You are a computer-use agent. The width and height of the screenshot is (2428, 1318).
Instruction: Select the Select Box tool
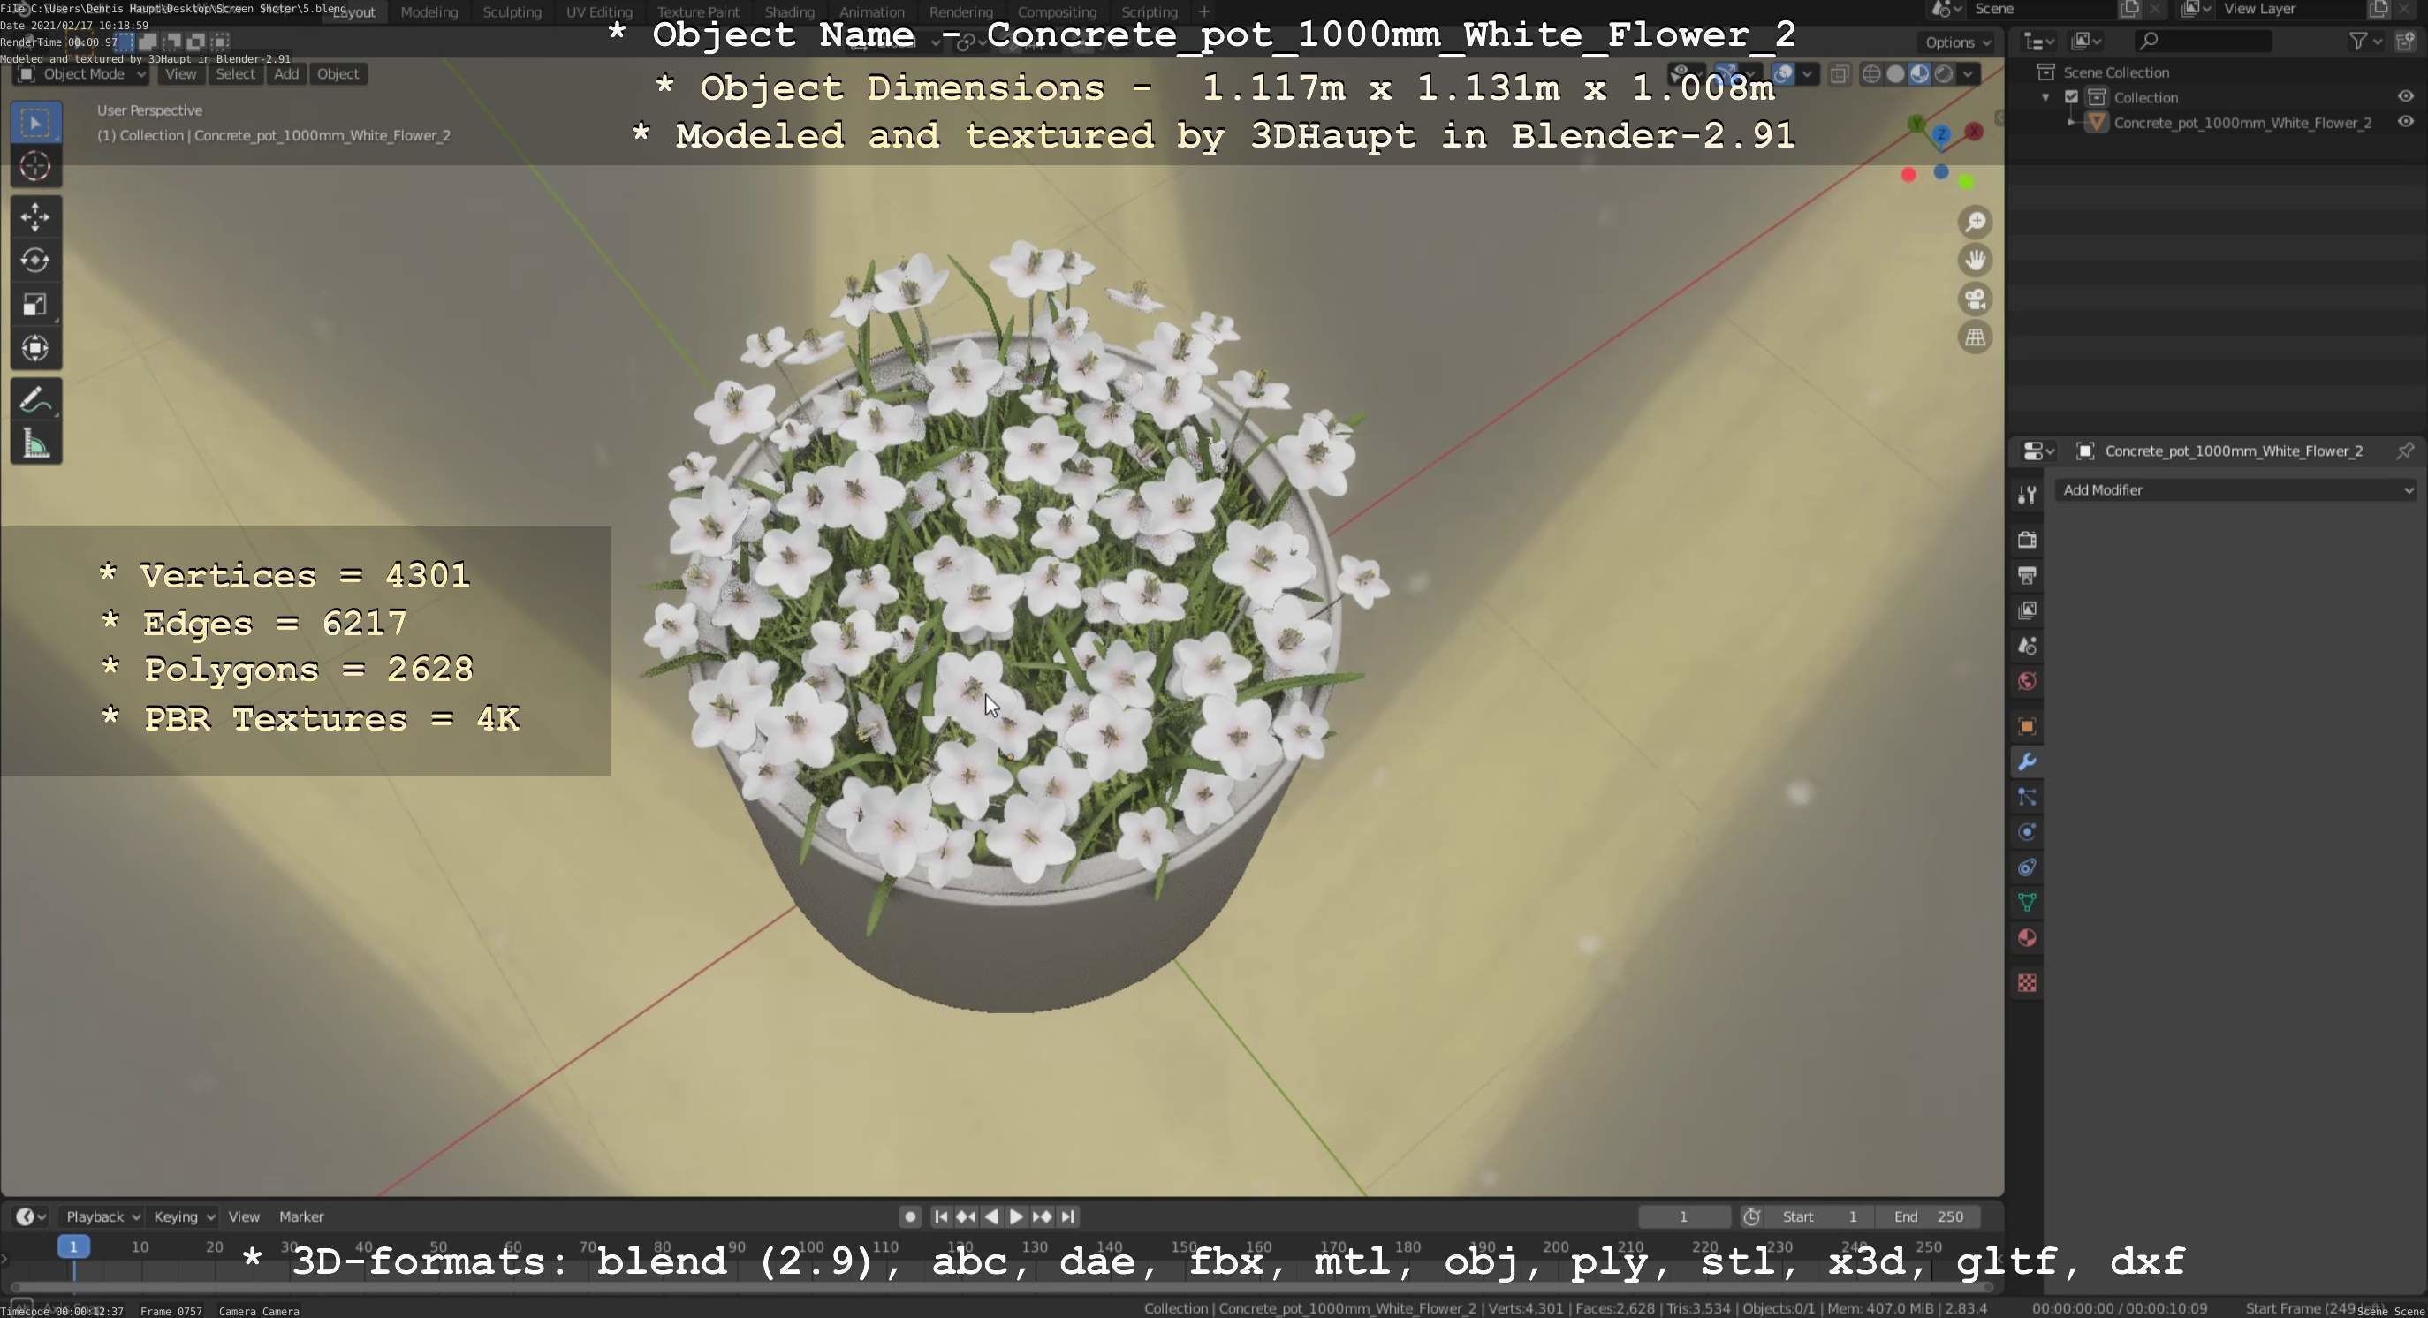click(36, 123)
